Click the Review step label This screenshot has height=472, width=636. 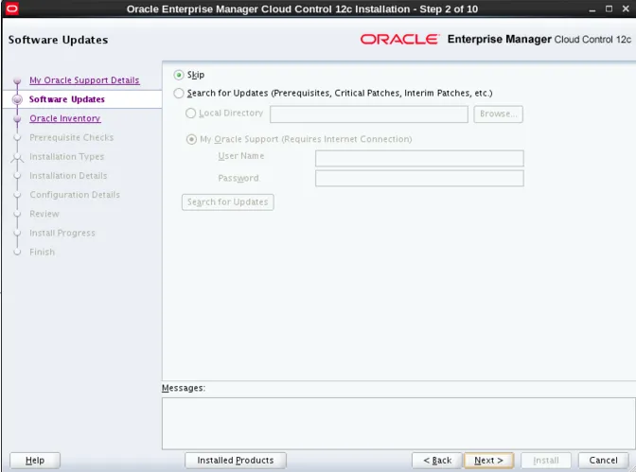44,214
